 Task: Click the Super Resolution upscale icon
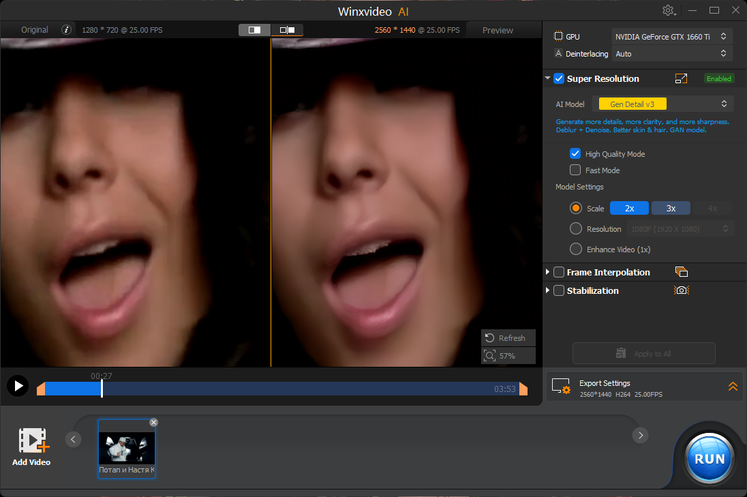pos(681,79)
